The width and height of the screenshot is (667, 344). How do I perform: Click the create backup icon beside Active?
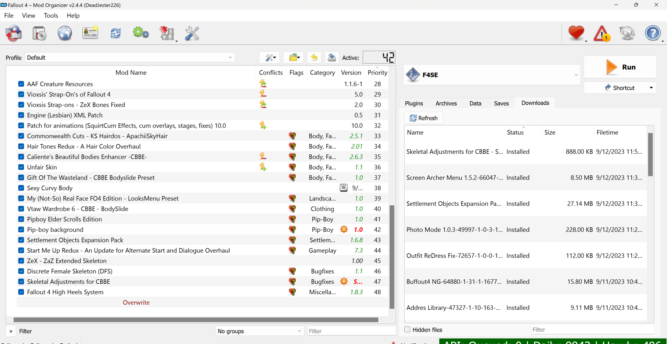click(x=332, y=58)
